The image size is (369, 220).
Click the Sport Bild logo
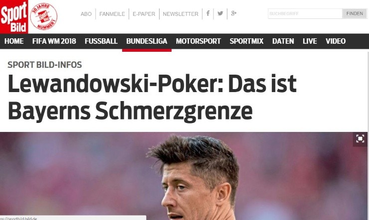(x=14, y=16)
